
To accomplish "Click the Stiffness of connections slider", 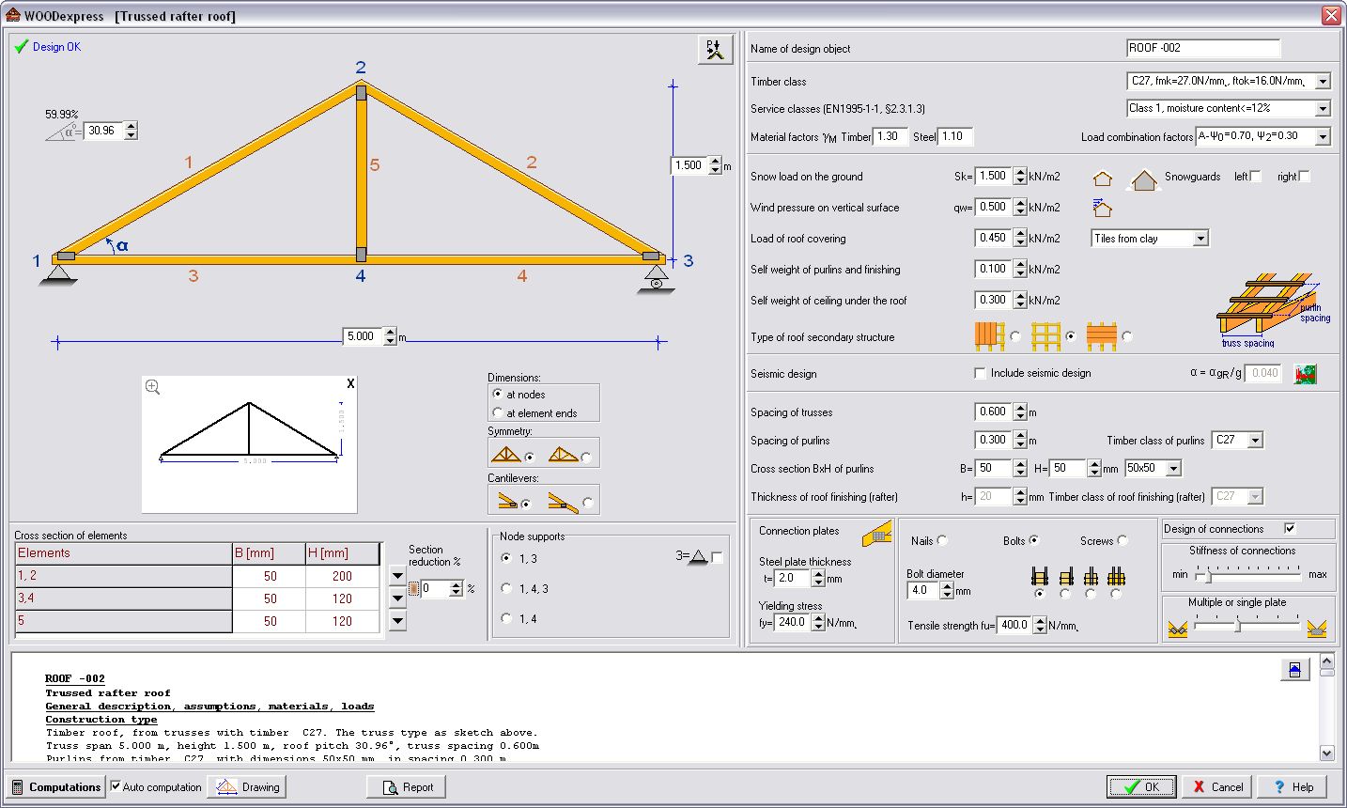I will point(1247,575).
